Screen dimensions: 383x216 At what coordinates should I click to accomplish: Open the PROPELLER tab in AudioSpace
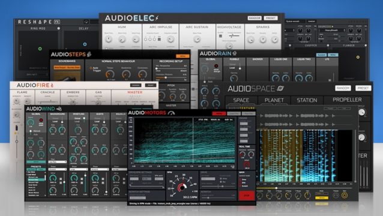(x=347, y=100)
